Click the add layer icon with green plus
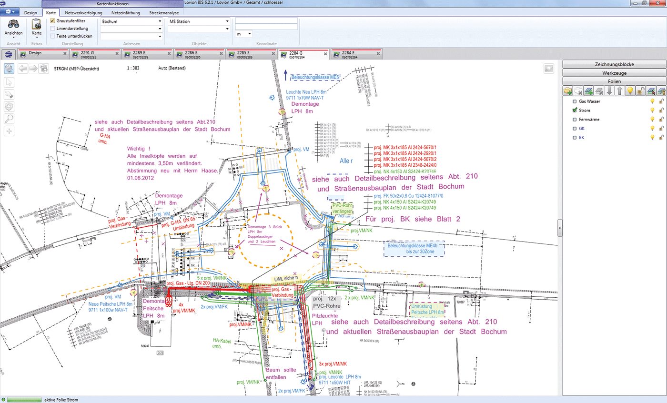 coord(589,91)
